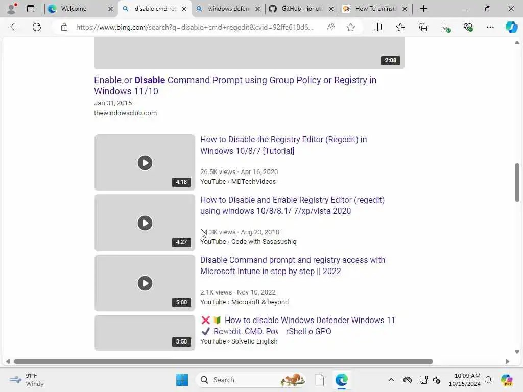This screenshot has height=392, width=523.
Task: Close the 'How To Uninst' tab
Action: pos(405,9)
